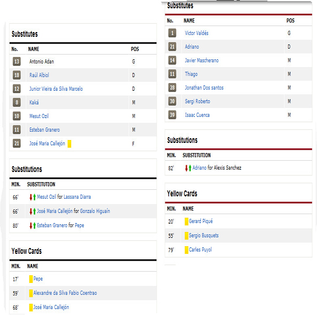Image resolution: width=317 pixels, height=315 pixels.
Task: Click the number 1 badge next to Victor Valdés
Action: (x=172, y=33)
